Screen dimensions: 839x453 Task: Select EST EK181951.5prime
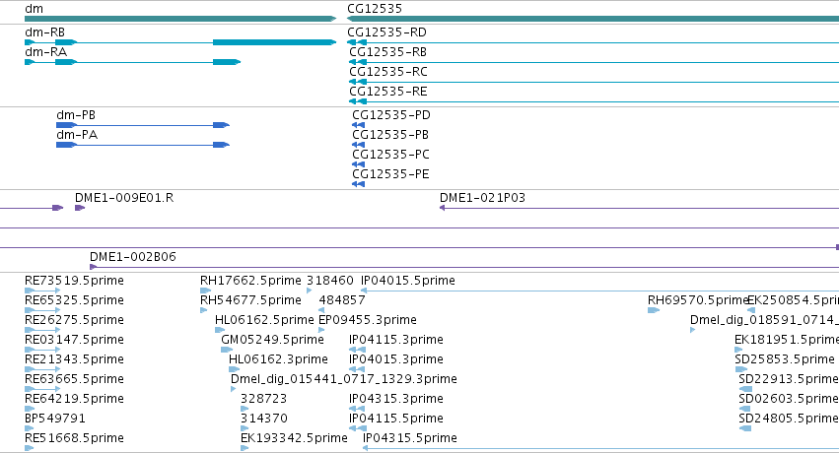click(x=787, y=341)
